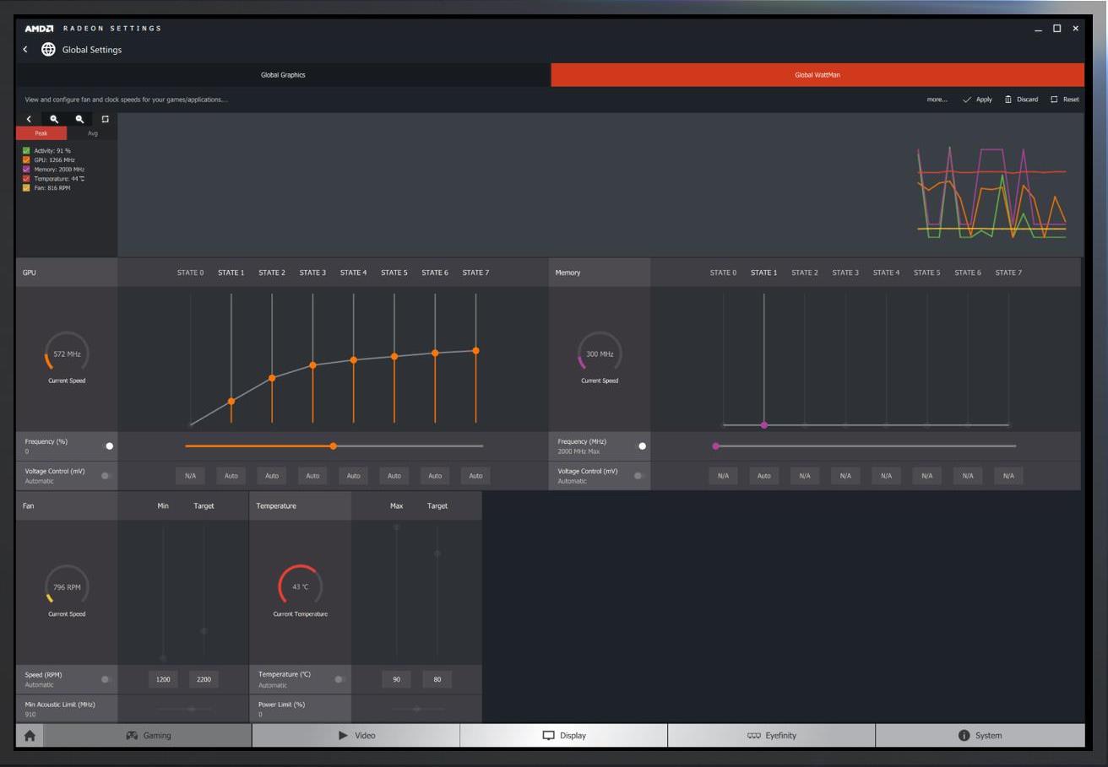This screenshot has height=767, width=1108.
Task: Click the Discard button
Action: coord(1022,100)
